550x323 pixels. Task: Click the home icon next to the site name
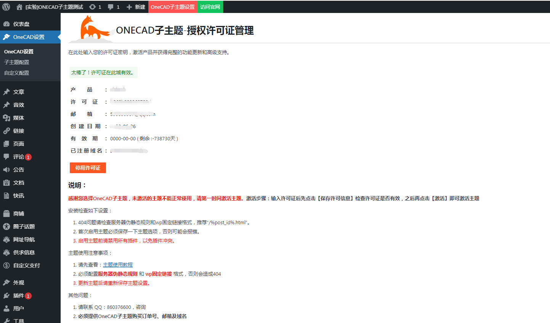click(x=19, y=7)
